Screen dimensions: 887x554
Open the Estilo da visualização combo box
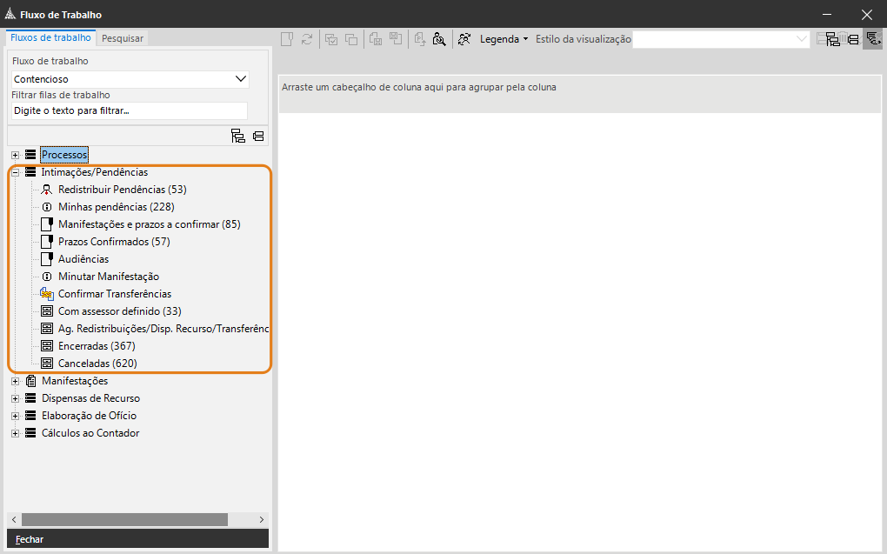(x=802, y=39)
